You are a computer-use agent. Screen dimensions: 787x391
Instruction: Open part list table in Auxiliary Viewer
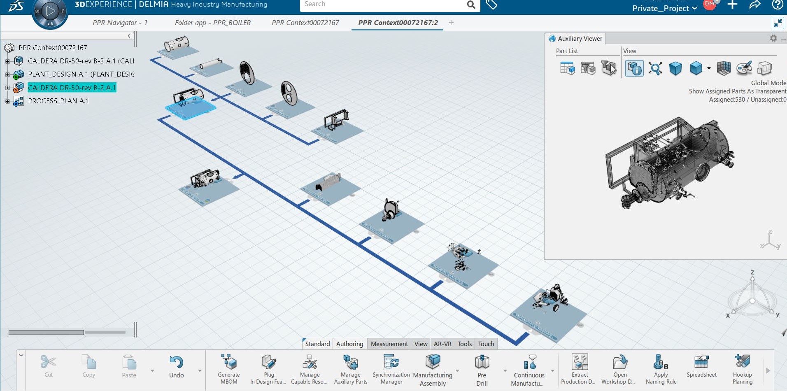tap(567, 68)
